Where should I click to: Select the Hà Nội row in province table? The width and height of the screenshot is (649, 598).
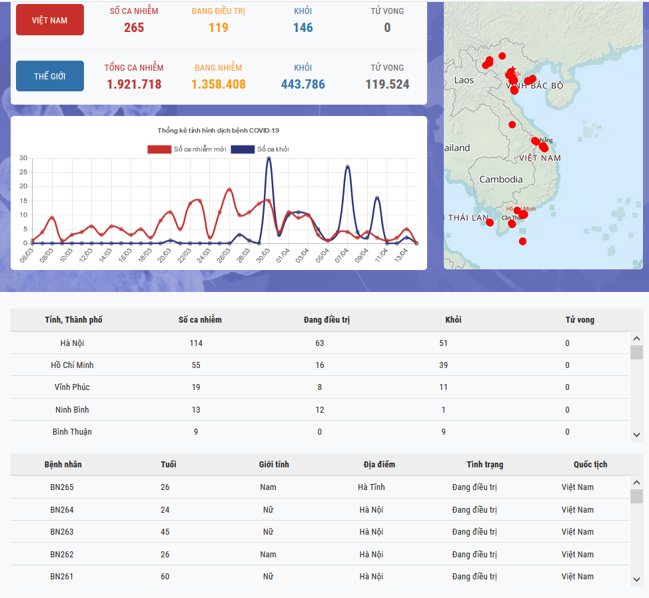click(320, 343)
